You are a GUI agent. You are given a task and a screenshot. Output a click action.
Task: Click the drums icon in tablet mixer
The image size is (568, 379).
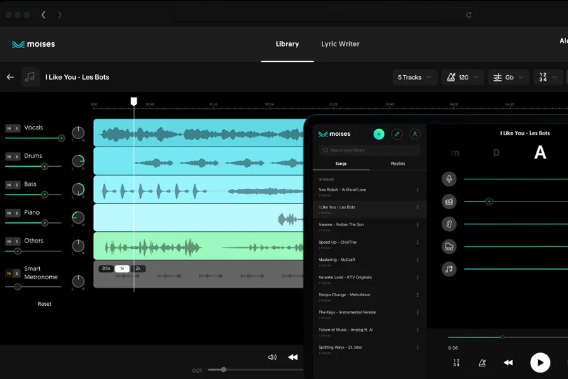tap(449, 202)
